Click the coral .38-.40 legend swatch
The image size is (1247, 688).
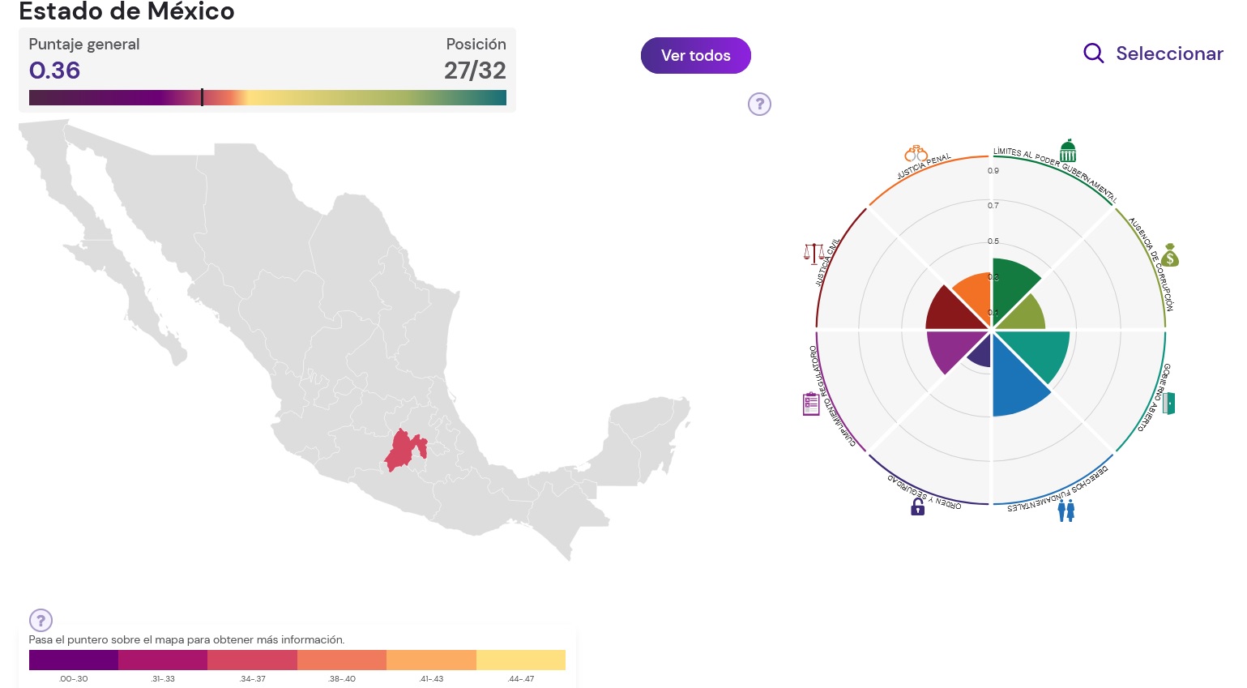point(342,660)
